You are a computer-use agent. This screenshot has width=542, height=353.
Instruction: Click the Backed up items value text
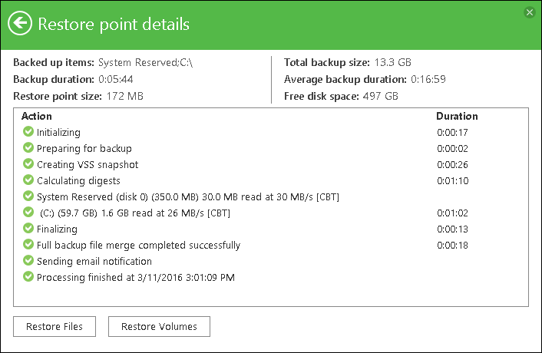pos(145,62)
